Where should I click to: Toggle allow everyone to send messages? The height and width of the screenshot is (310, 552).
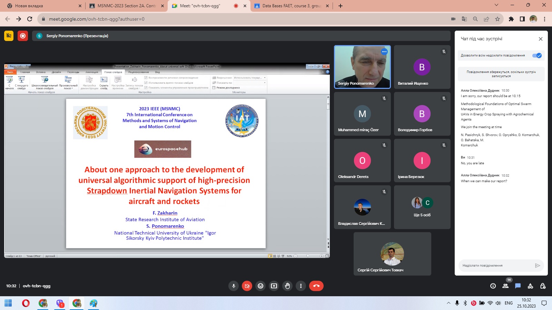(x=537, y=55)
